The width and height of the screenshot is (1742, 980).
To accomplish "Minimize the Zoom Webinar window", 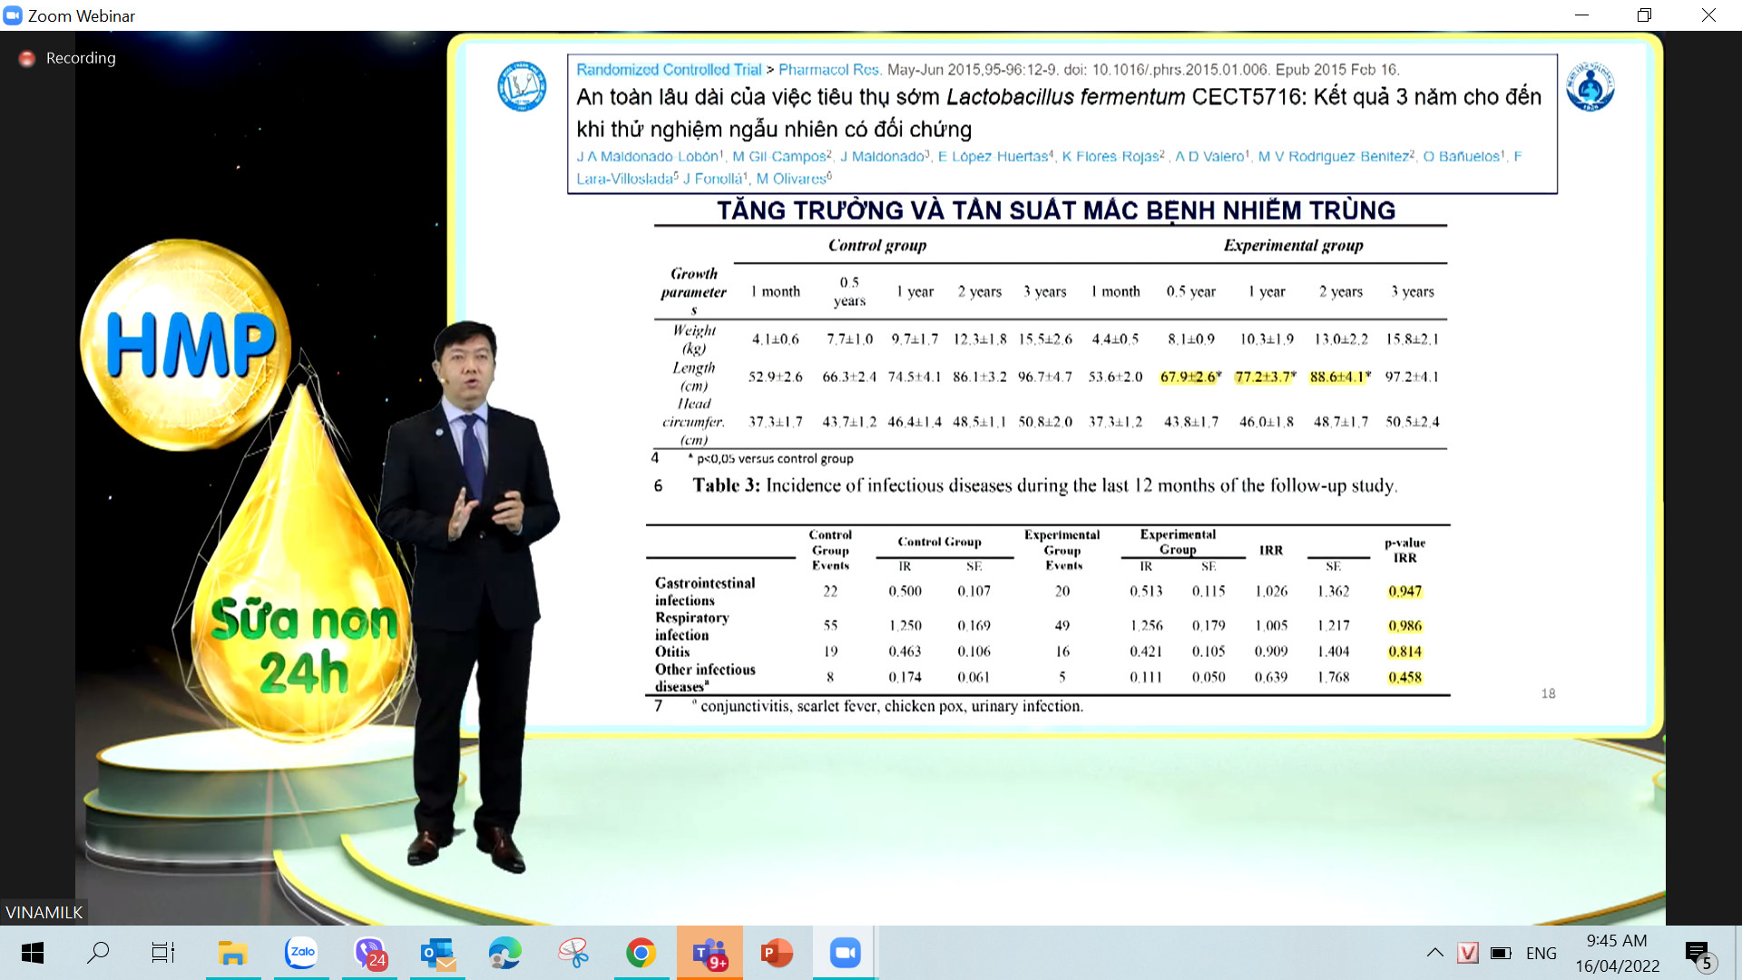I will pyautogui.click(x=1581, y=15).
